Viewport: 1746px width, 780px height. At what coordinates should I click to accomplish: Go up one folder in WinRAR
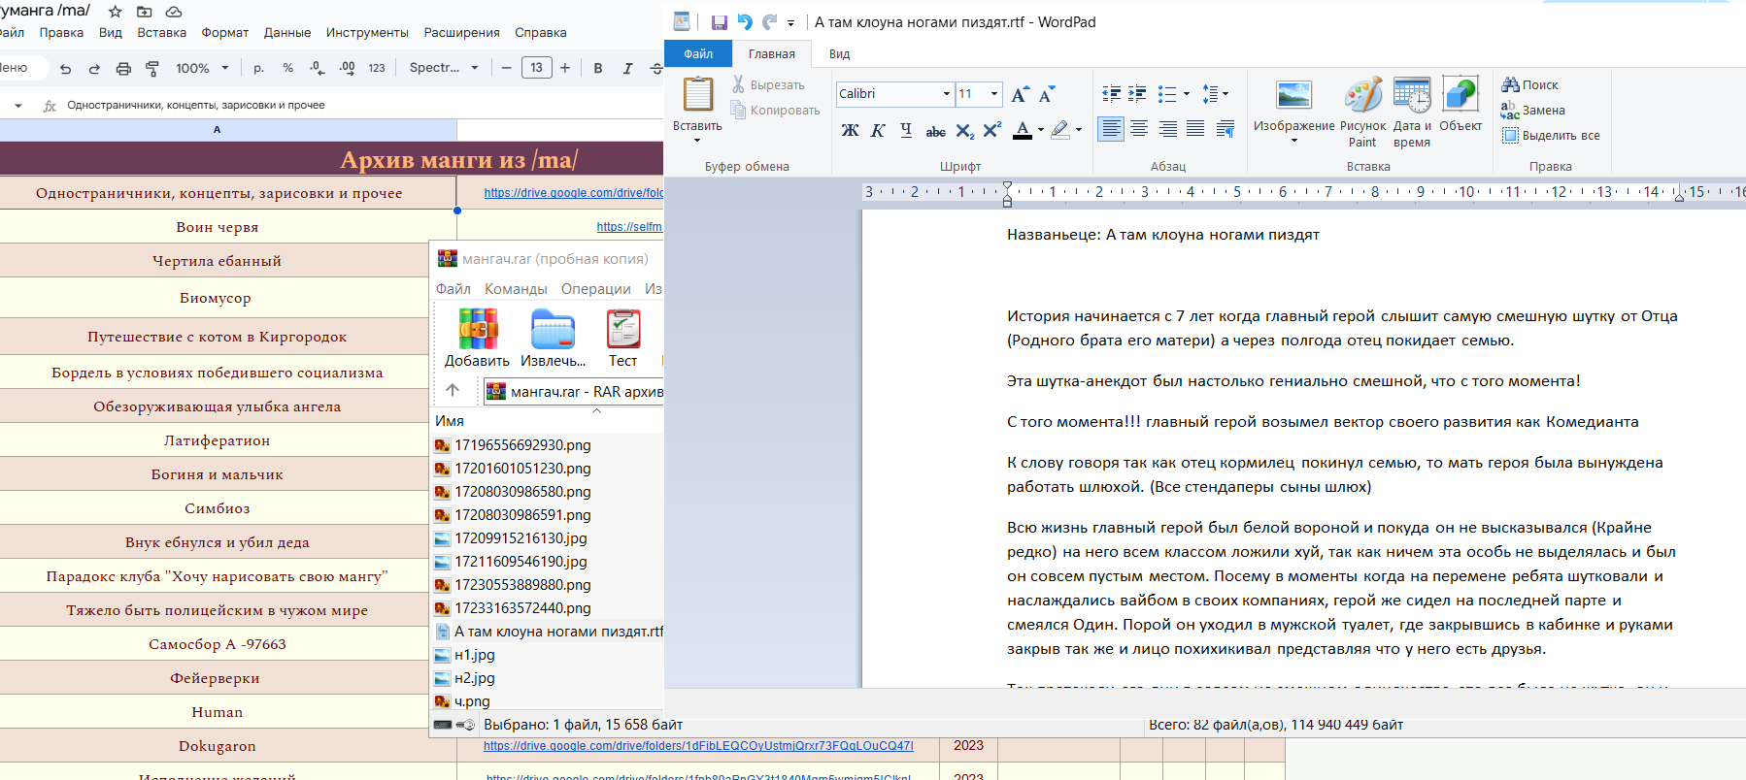(453, 390)
